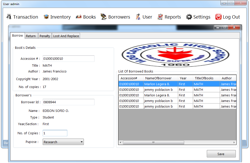250x163 pixels.
Task: Click the Accession # input field
Action: (68, 58)
